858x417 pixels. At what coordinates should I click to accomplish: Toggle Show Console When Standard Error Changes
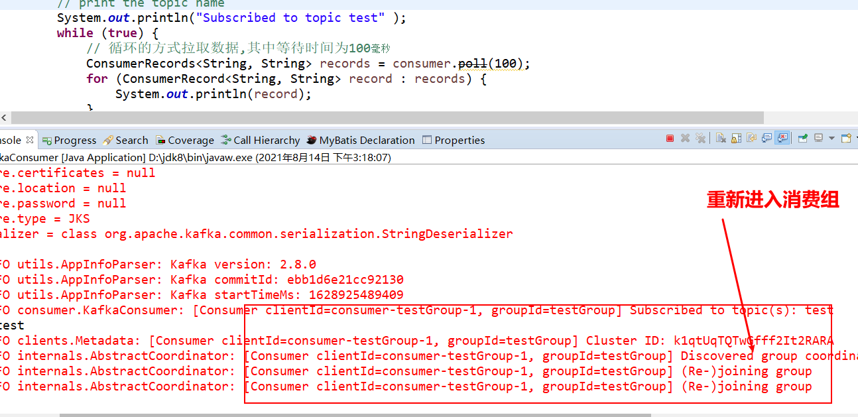(782, 139)
